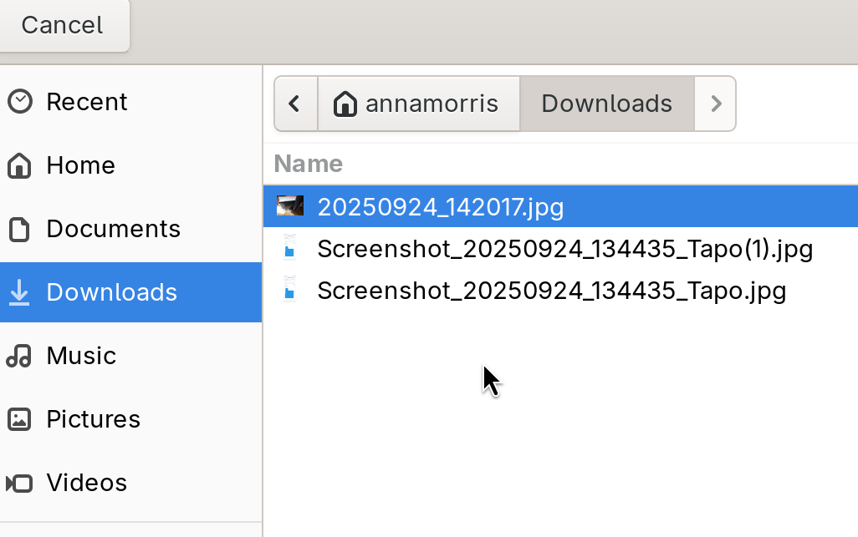Click the download arrow icon in the sidebar
The height and width of the screenshot is (537, 858).
[19, 292]
